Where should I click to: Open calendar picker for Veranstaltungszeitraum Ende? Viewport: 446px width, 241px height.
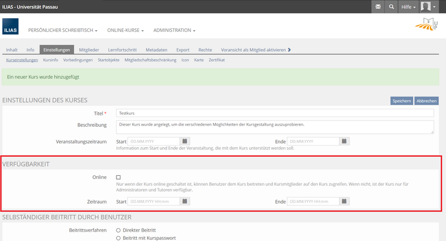[345, 141]
